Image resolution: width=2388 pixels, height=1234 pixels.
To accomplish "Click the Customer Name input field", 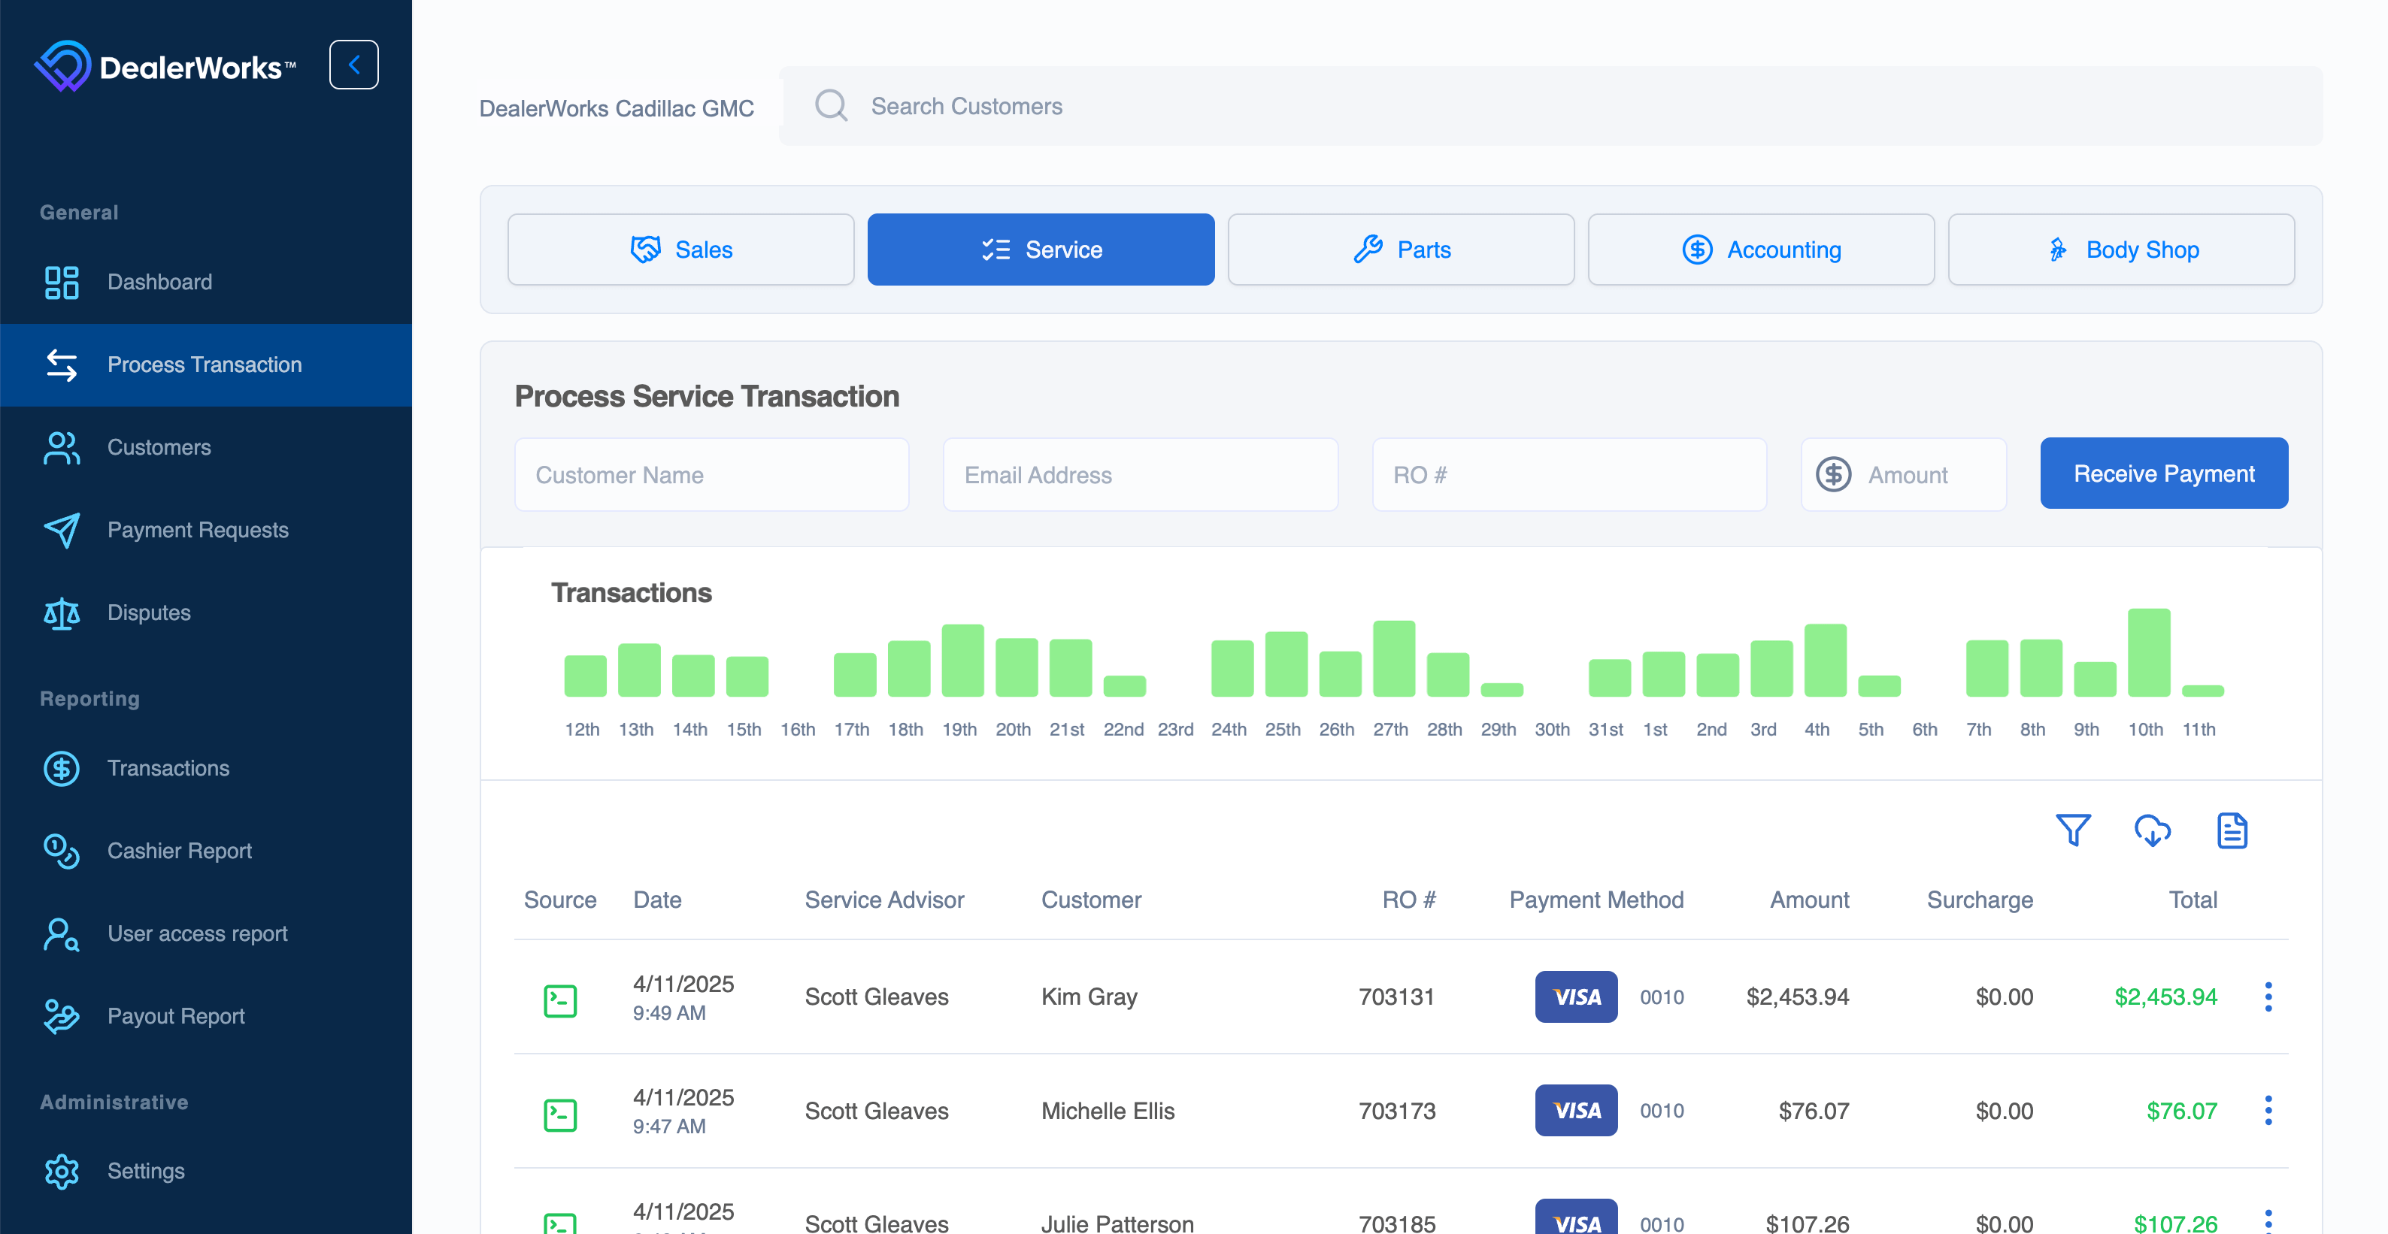I will [711, 474].
